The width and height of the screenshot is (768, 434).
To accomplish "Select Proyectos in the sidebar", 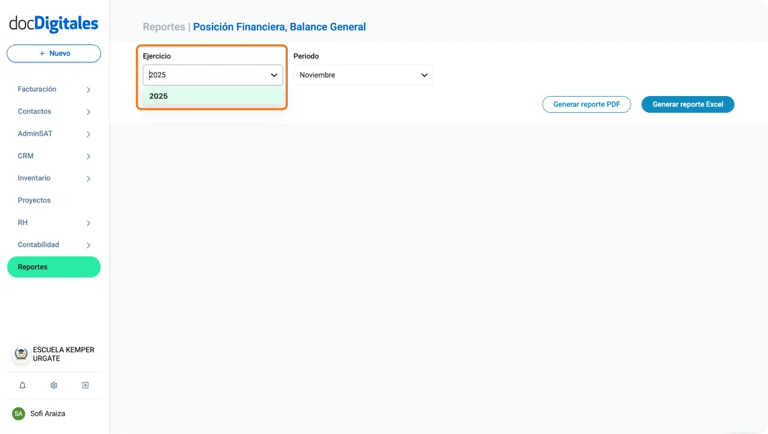I will coord(34,200).
